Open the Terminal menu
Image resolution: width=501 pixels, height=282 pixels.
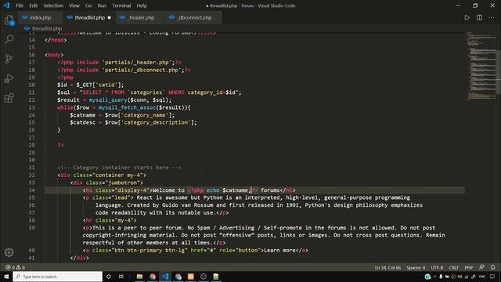click(x=121, y=5)
